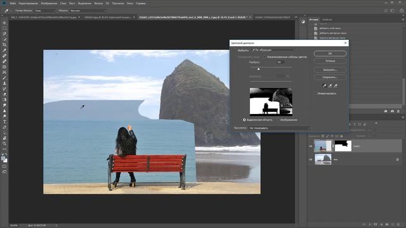The width and height of the screenshot is (406, 228).
Task: Select Изображение radio button
Action: 278,120
